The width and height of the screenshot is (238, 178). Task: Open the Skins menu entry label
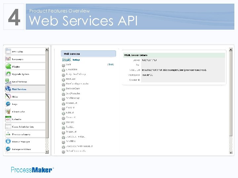15,97
